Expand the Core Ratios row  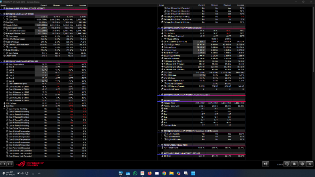point(4,53)
